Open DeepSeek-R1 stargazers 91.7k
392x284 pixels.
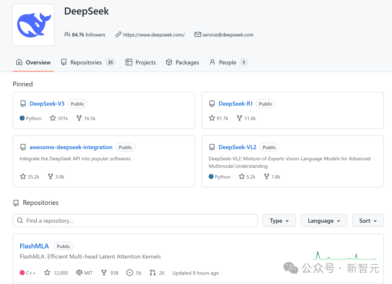click(219, 118)
